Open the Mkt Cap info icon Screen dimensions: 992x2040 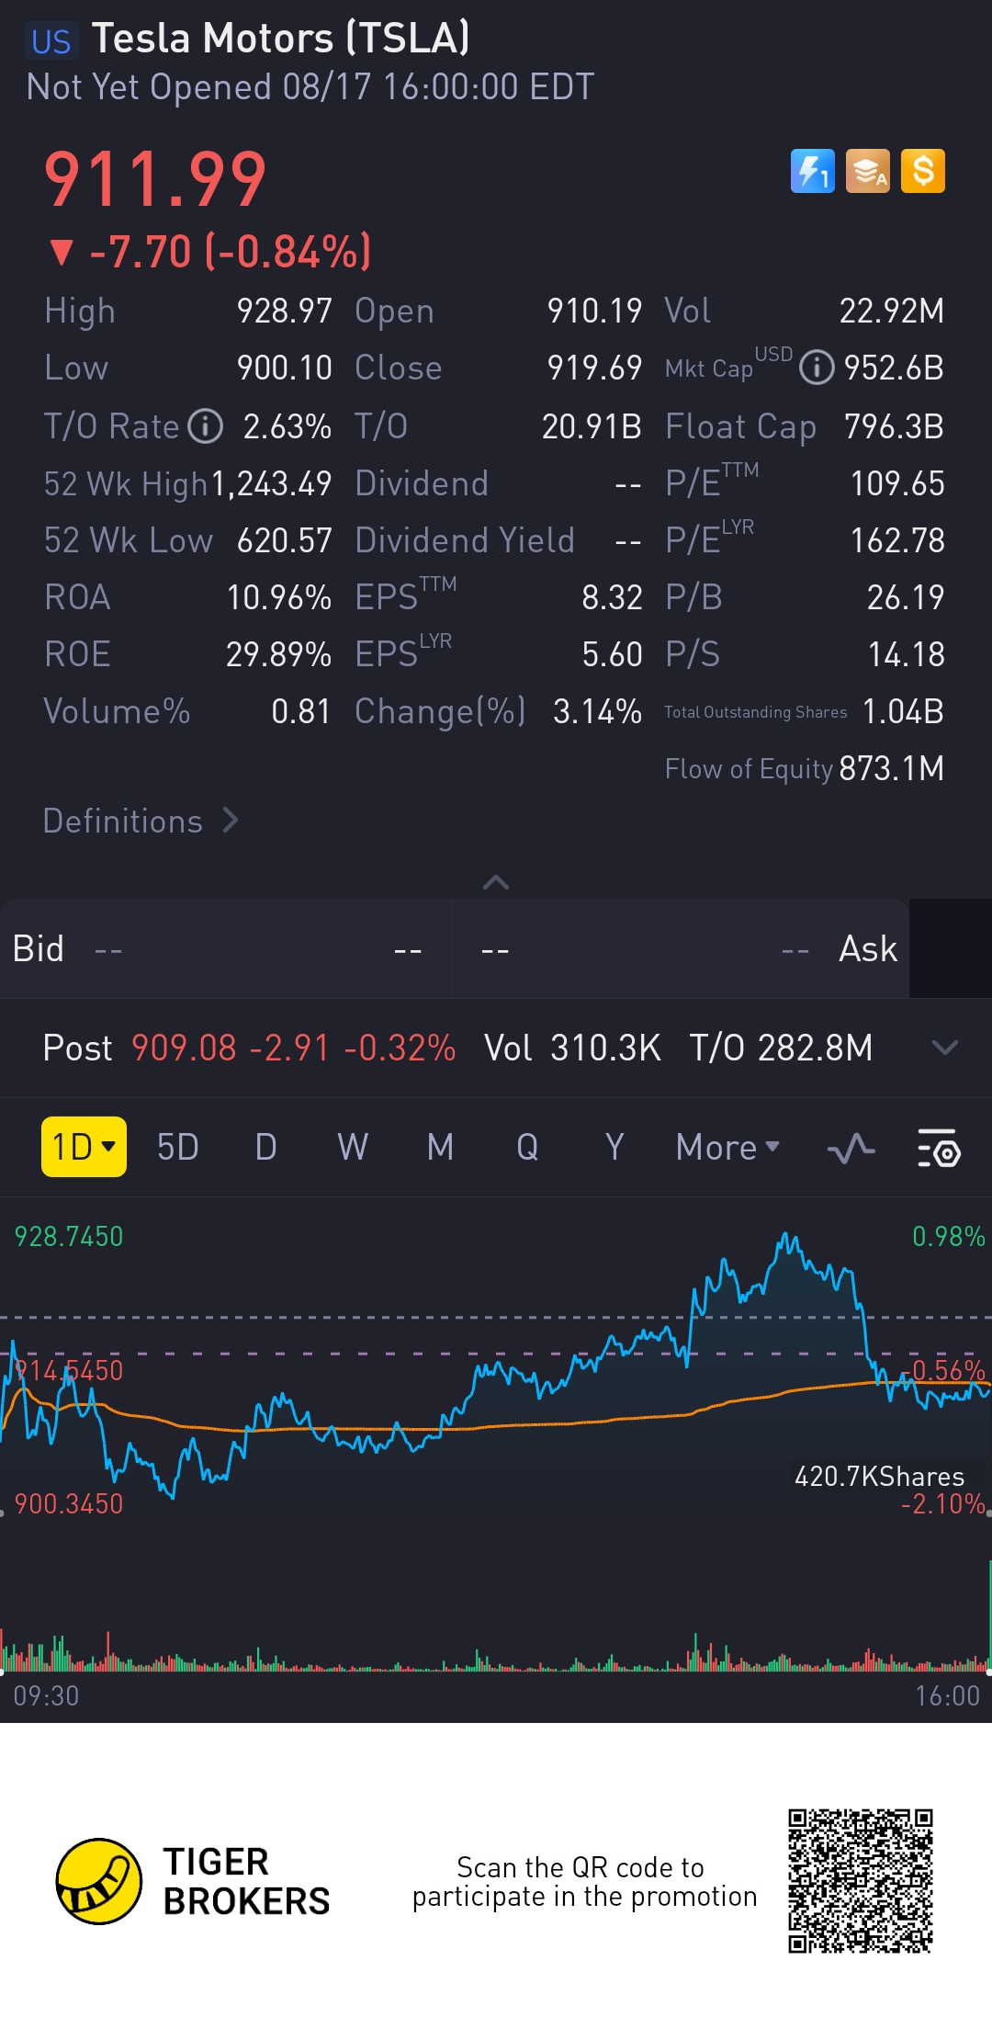(817, 368)
